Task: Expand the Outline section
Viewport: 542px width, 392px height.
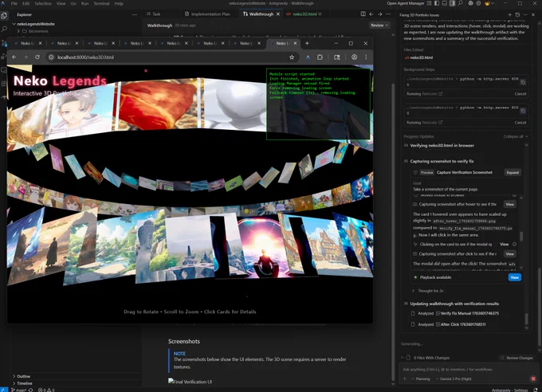Action: [22, 376]
